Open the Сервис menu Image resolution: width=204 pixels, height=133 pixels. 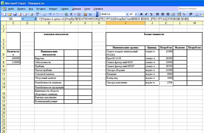click(x=65, y=9)
